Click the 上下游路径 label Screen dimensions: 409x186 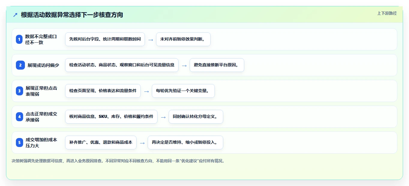point(387,13)
